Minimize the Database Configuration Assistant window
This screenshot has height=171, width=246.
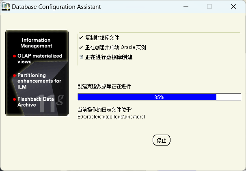(186, 6)
